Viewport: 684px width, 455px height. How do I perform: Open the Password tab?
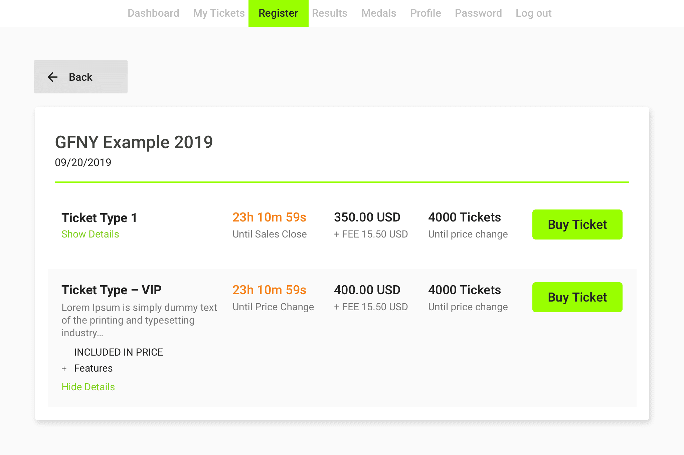point(478,13)
